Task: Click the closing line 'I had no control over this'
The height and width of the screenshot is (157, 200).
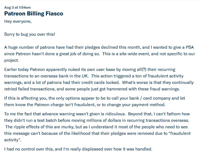Action: [78, 149]
